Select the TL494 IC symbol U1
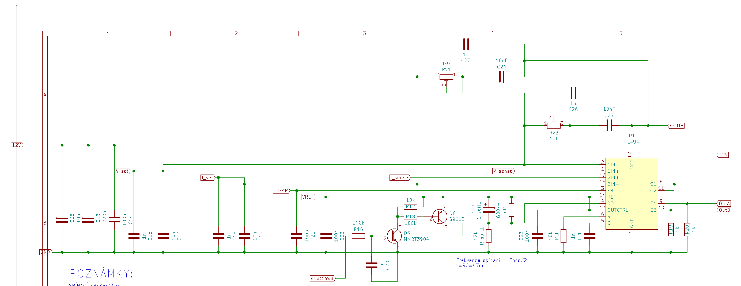The image size is (741, 286). [632, 194]
